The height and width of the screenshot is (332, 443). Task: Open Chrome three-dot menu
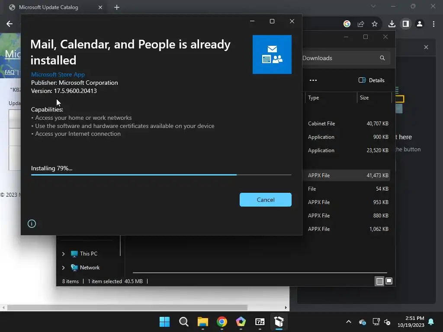433,24
